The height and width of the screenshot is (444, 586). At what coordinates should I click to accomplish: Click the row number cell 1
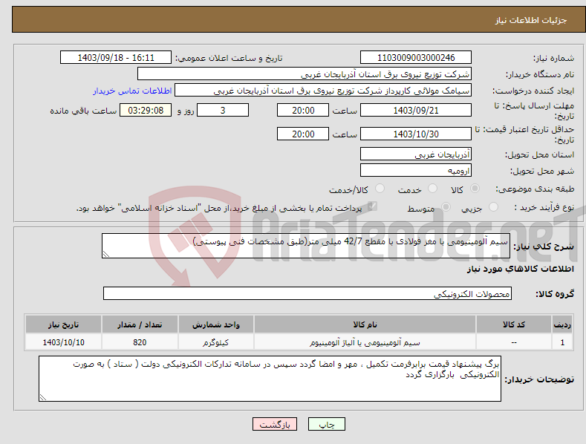tap(562, 342)
